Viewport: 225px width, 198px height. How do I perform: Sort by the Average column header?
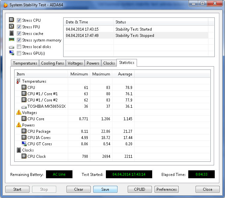click(x=125, y=74)
